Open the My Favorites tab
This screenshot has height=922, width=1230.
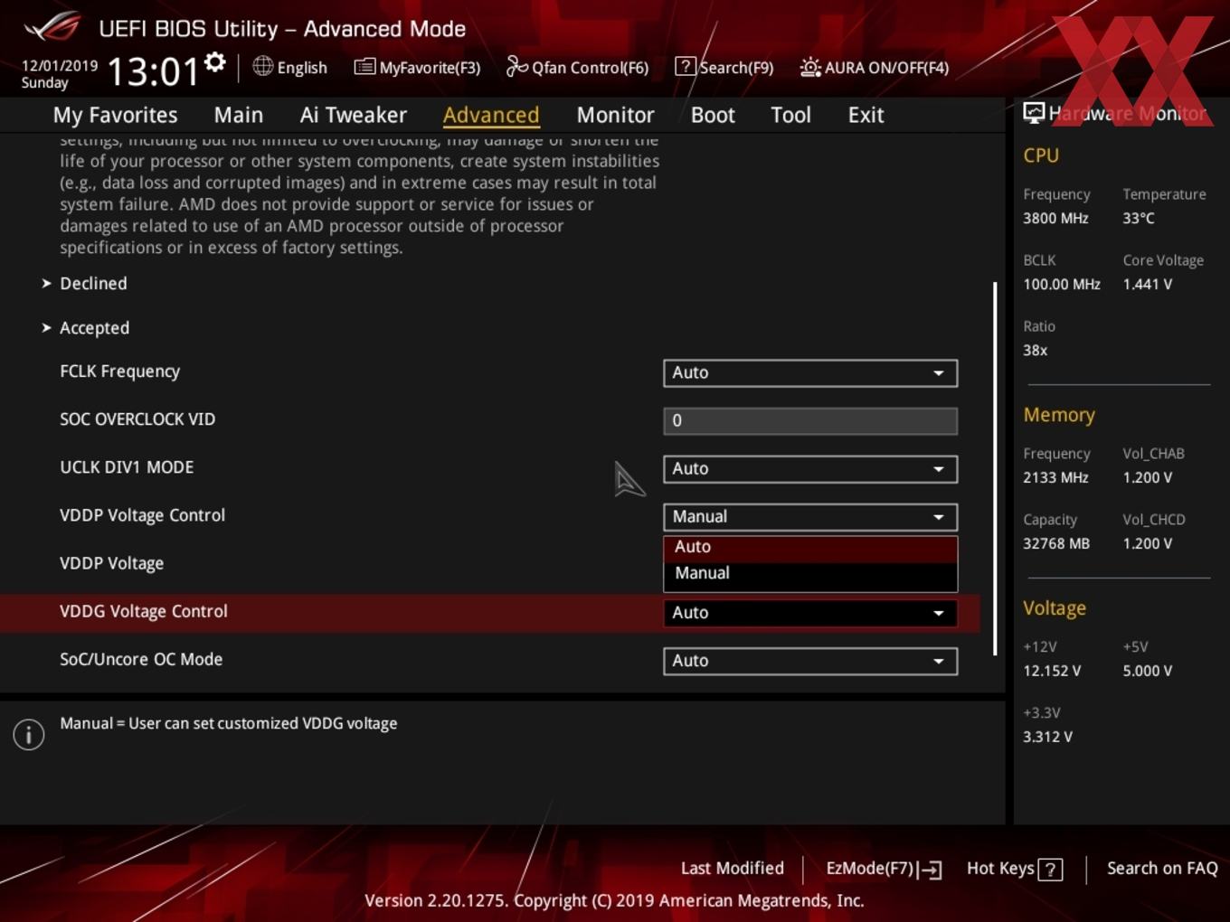click(x=115, y=115)
